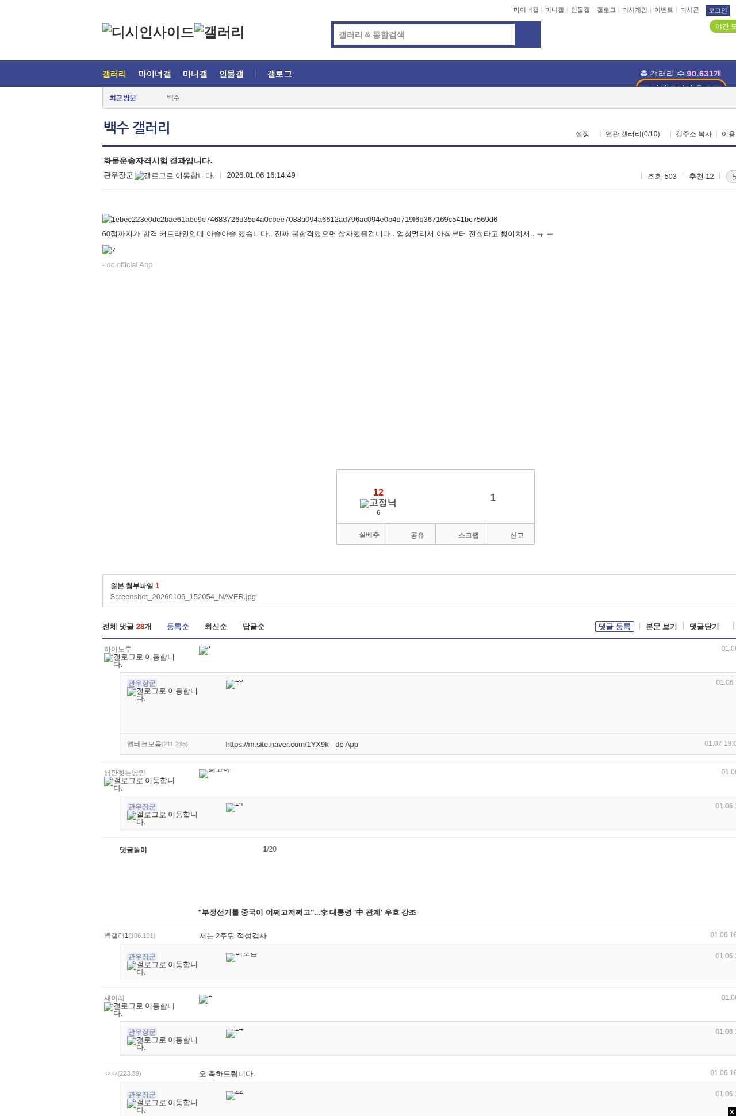Sort comments by 답글순
This screenshot has height=1116, width=736.
tap(254, 627)
